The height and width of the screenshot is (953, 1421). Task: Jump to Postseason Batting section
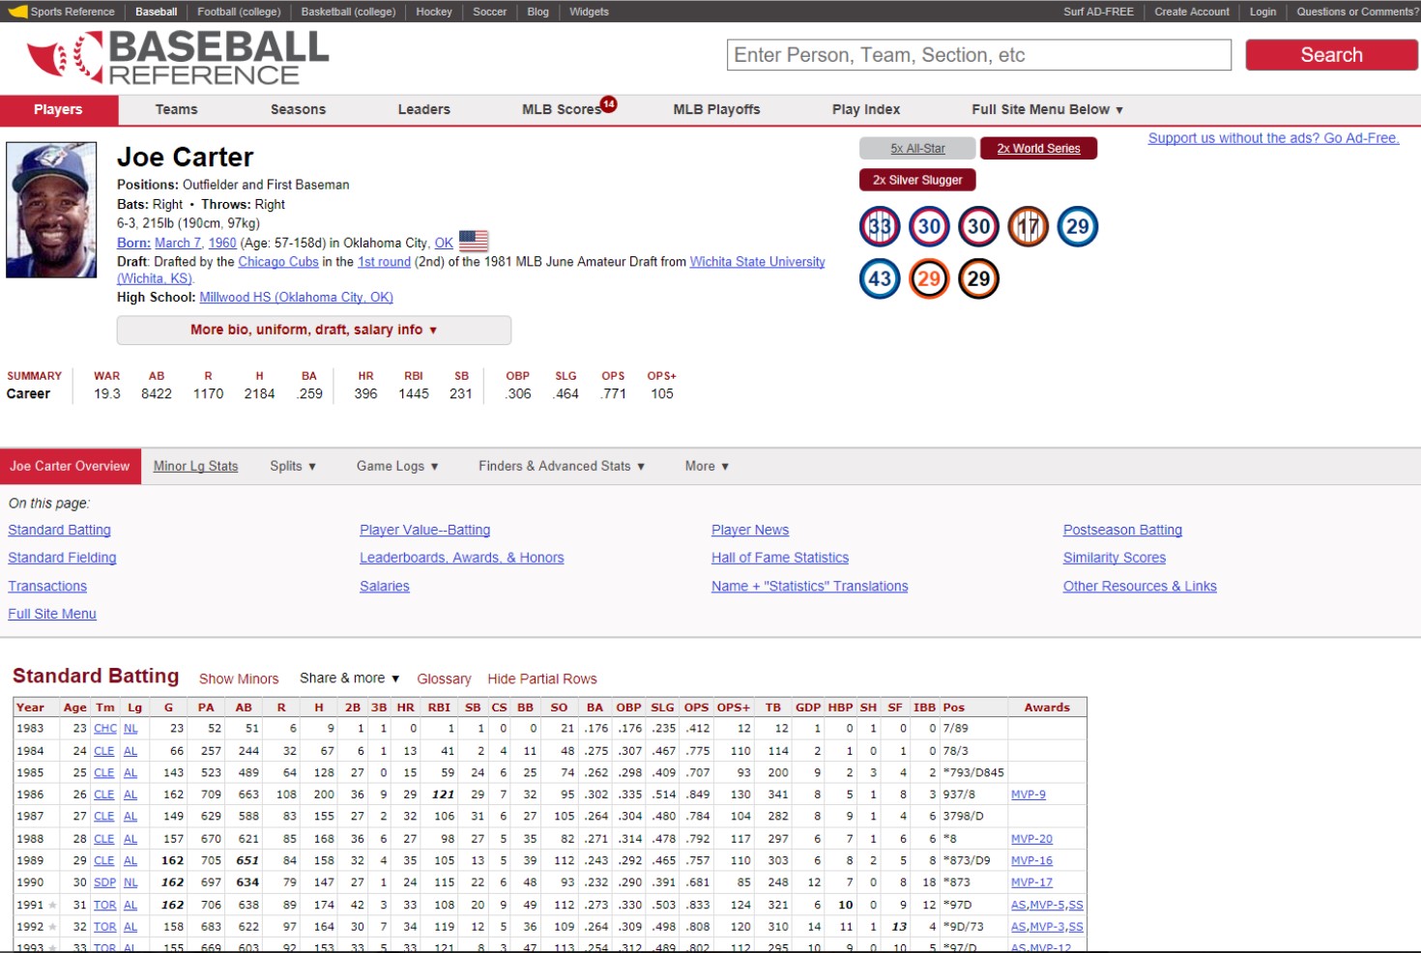(1122, 530)
